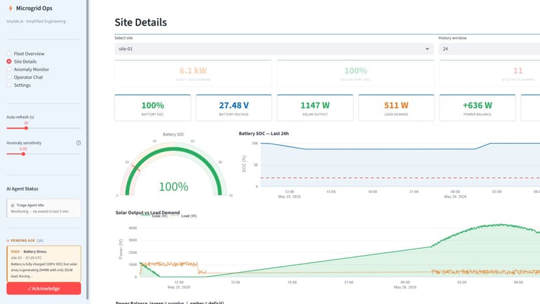540x304 pixels.
Task: Click the AI Agent Status heading
Action: point(22,189)
